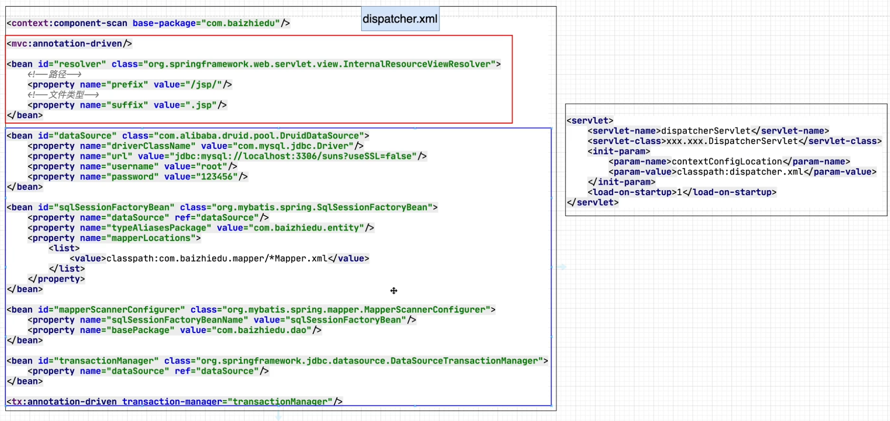Click the suffix property line with .jsp

pos(127,105)
